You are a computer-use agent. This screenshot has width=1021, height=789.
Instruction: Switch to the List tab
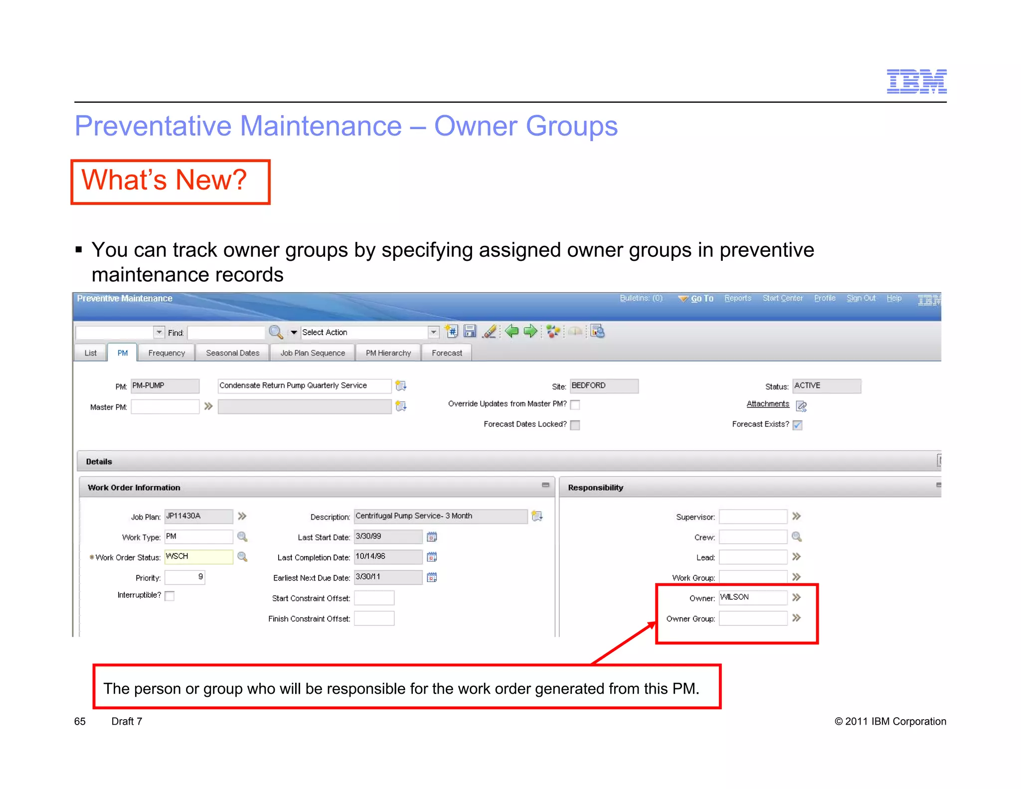pyautogui.click(x=90, y=353)
